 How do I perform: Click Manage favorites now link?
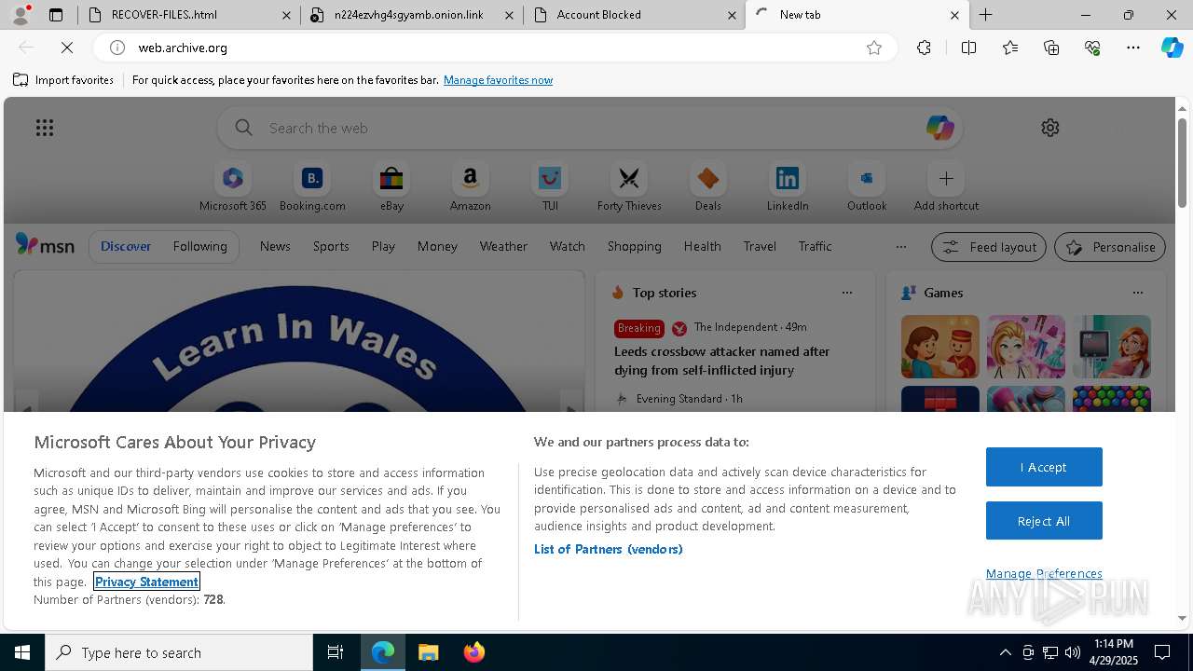click(x=498, y=80)
